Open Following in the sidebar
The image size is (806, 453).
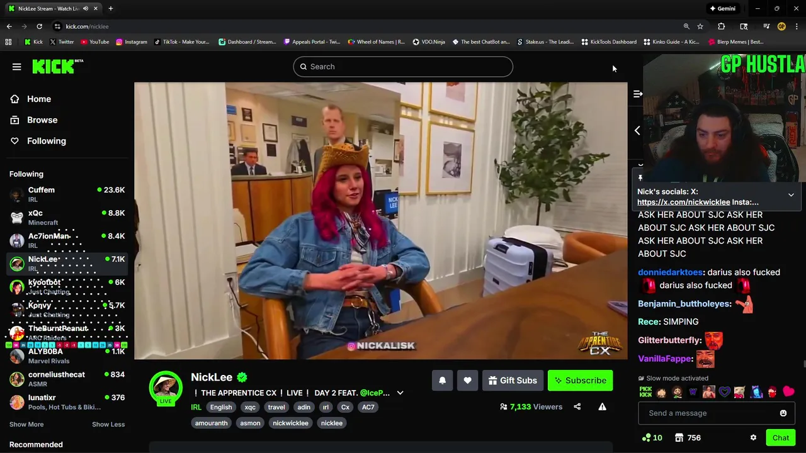tap(47, 141)
